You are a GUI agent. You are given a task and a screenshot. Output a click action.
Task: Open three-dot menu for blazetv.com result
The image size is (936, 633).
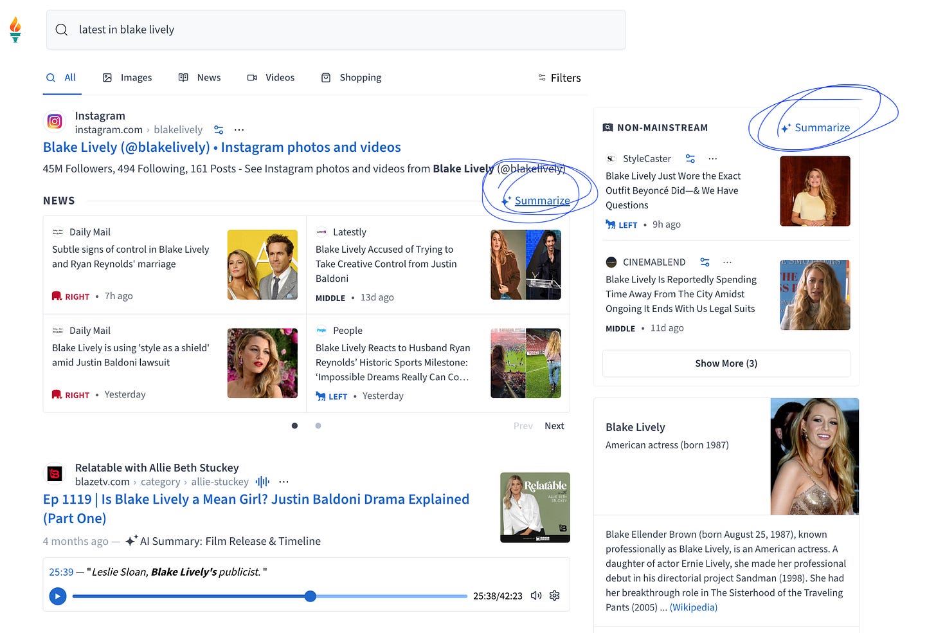click(x=284, y=482)
